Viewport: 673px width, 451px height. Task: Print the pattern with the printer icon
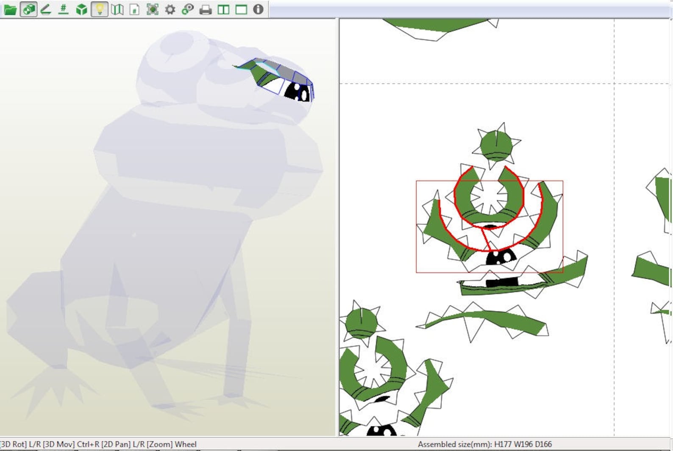(x=206, y=9)
